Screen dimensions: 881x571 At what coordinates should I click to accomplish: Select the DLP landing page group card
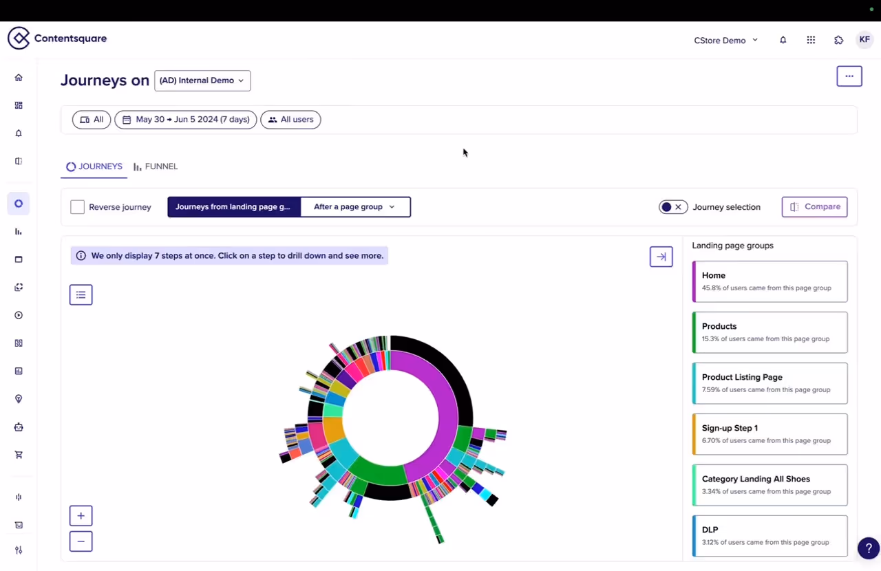(769, 536)
